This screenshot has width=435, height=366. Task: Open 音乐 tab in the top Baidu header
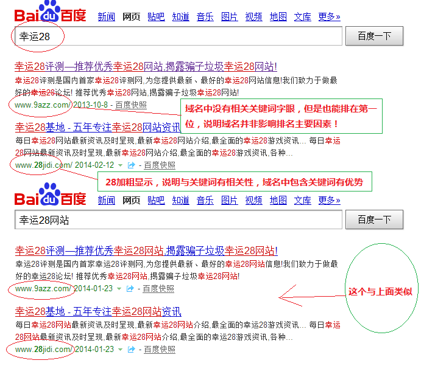point(205,17)
